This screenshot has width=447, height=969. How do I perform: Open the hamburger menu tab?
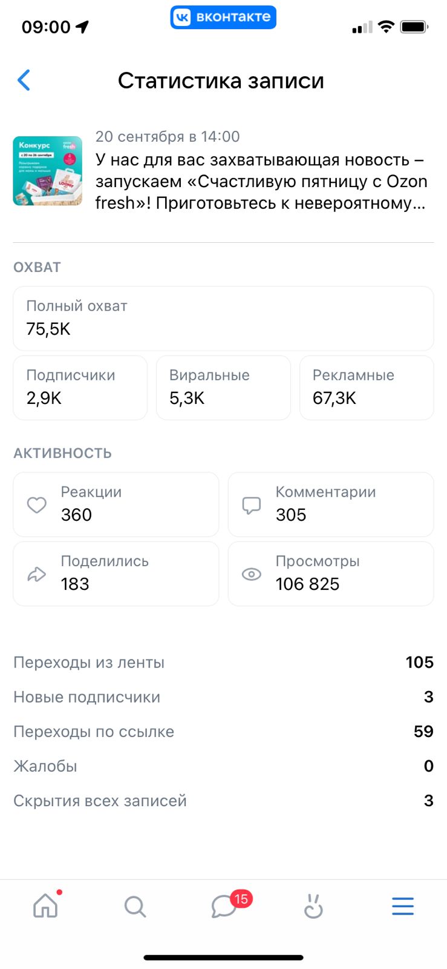pyautogui.click(x=403, y=907)
